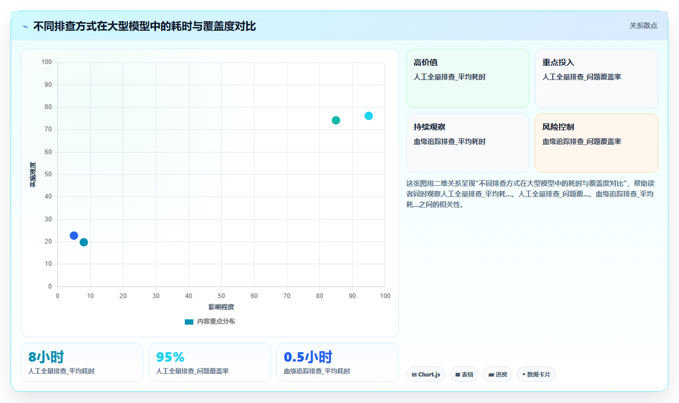Click the 关系散点 label in header

coord(643,25)
